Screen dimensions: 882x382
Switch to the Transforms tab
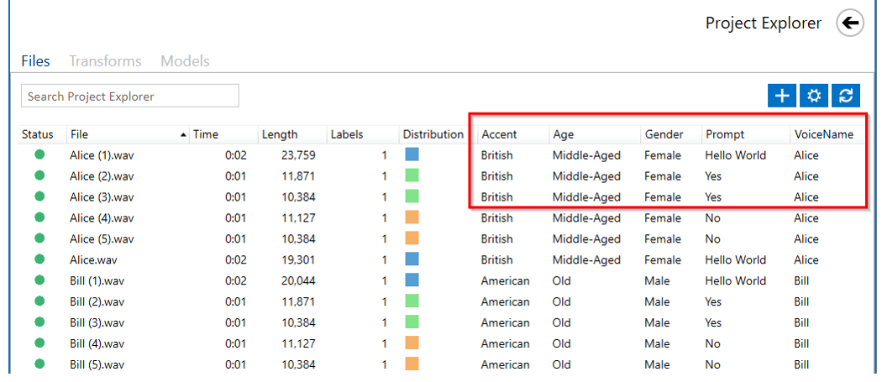point(105,60)
